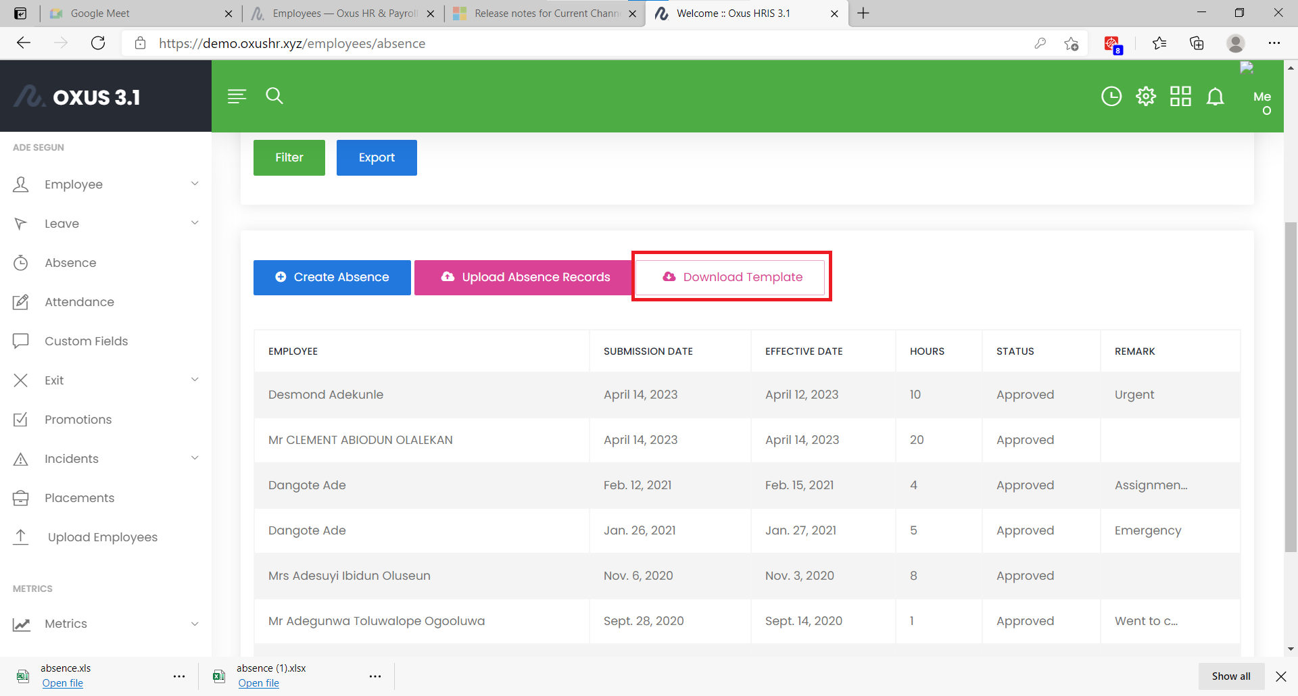Screen dimensions: 1298x696
Task: Open the hamburger menu in the green header
Action: coord(237,96)
